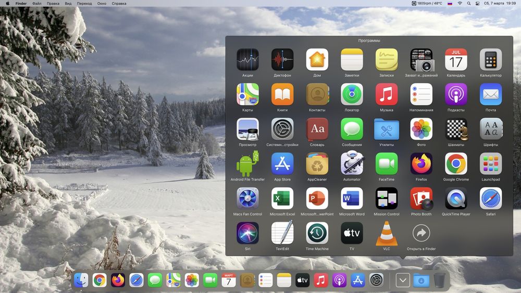521x293 pixels.
Task: Open the Siri app
Action: (x=247, y=233)
